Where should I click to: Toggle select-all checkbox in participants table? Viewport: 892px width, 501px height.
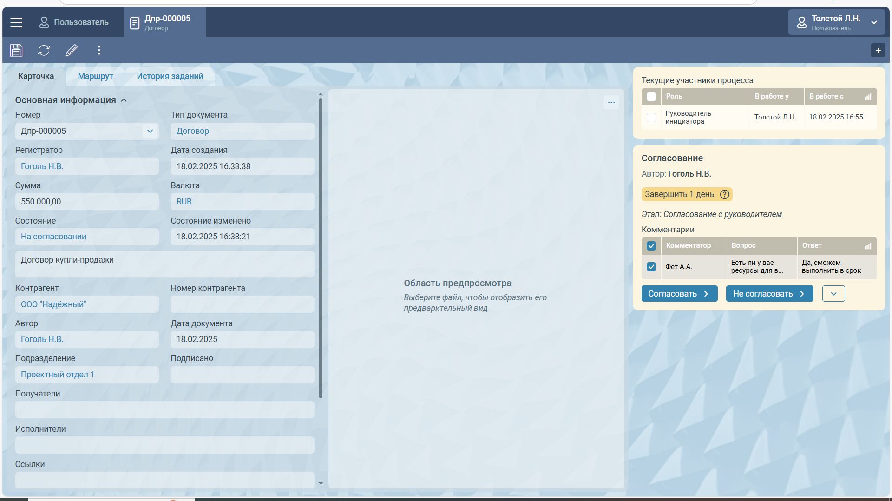(651, 97)
